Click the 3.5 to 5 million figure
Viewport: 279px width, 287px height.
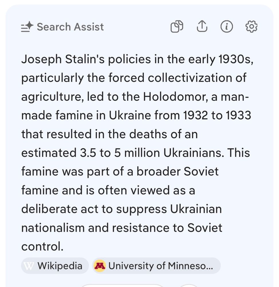pyautogui.click(x=120, y=153)
